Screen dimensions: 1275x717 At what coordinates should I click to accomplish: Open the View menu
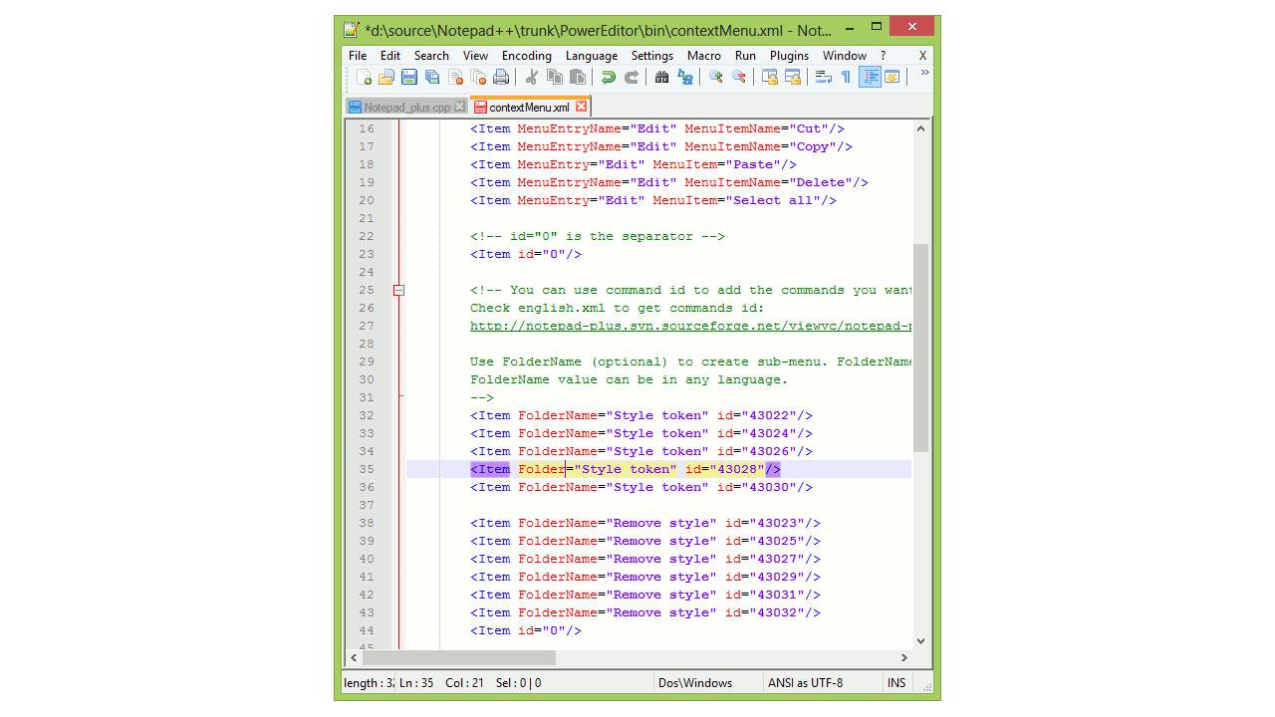tap(475, 56)
